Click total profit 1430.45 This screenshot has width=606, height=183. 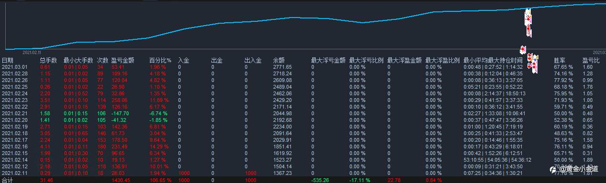[121, 180]
